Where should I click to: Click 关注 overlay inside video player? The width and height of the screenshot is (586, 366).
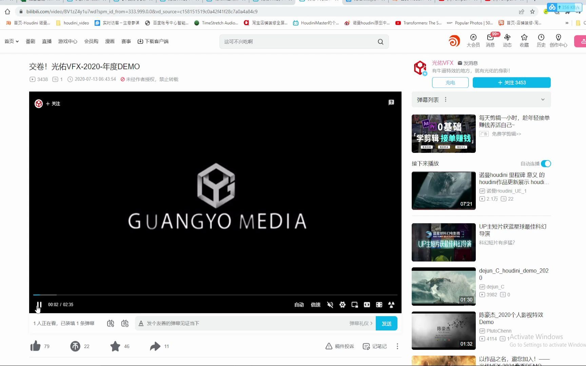coord(53,104)
